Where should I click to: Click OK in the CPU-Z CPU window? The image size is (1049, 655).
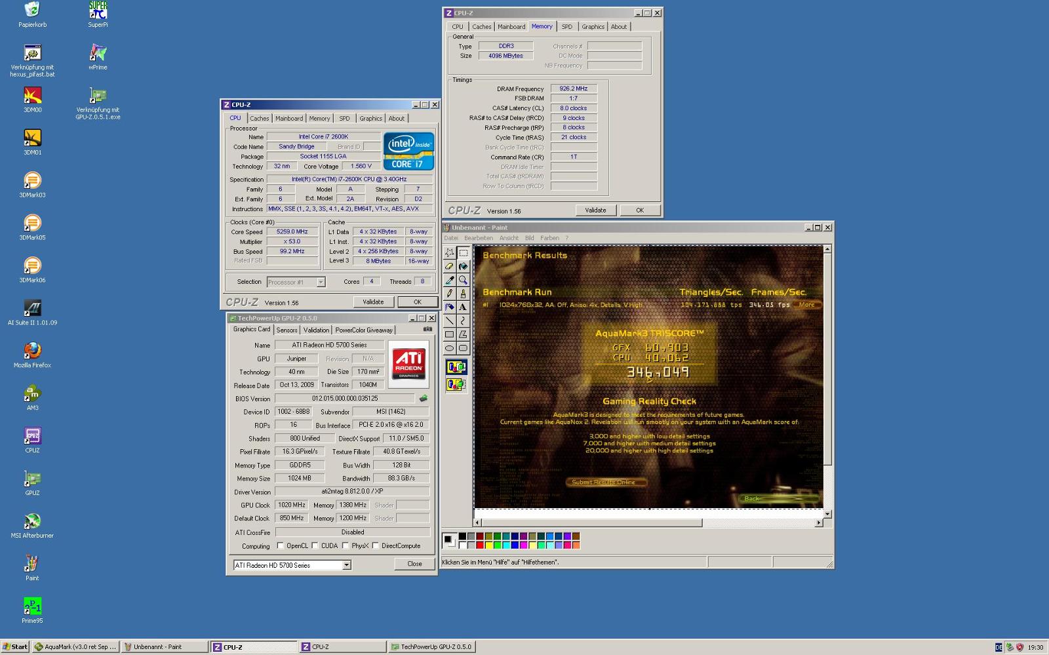coord(418,302)
